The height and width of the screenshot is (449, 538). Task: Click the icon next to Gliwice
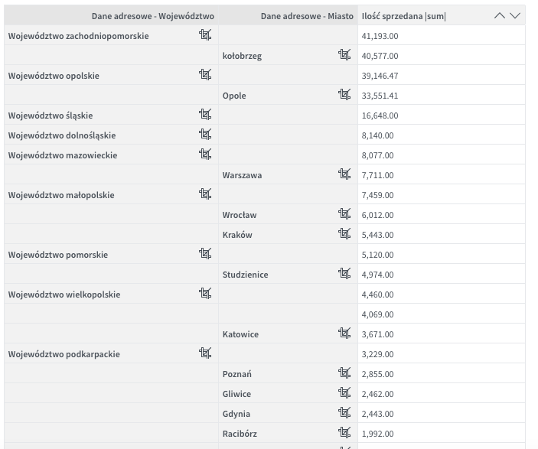(x=344, y=393)
